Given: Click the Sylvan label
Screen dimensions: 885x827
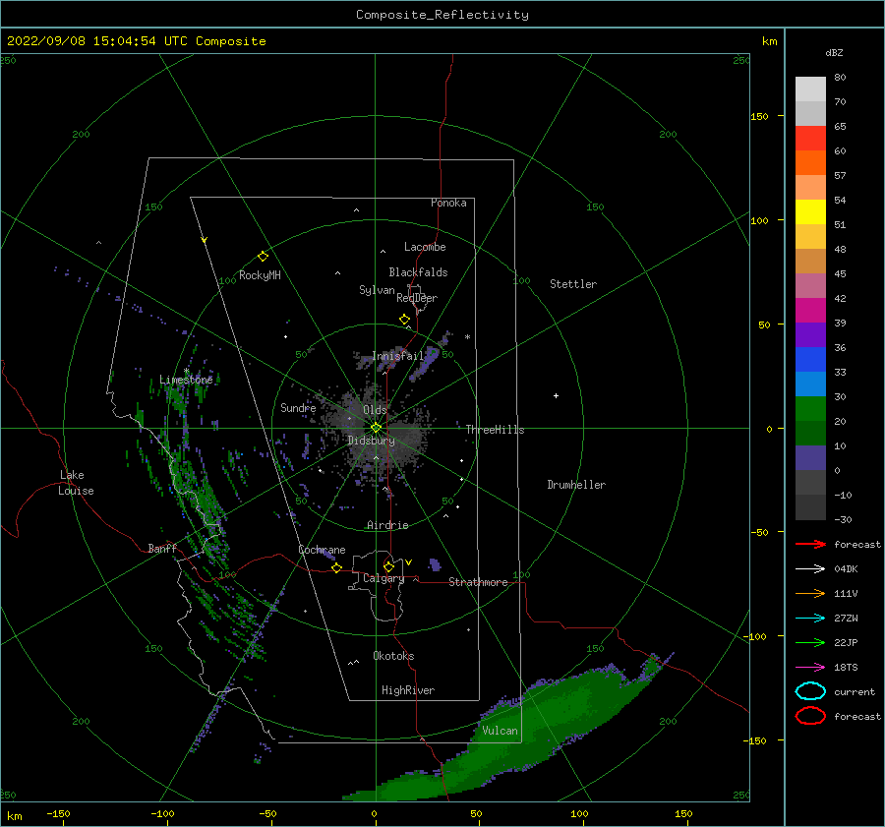Looking at the screenshot, I should 377,290.
